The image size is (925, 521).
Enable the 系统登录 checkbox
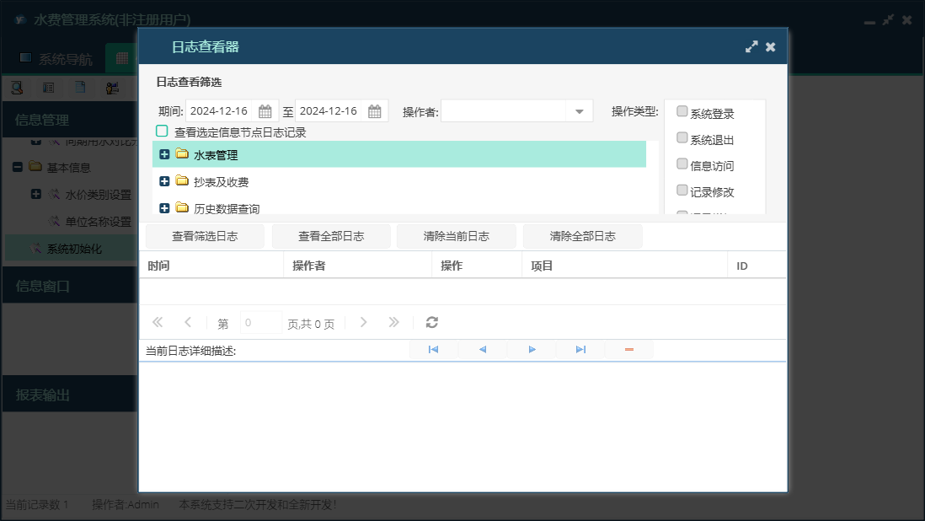pyautogui.click(x=682, y=112)
